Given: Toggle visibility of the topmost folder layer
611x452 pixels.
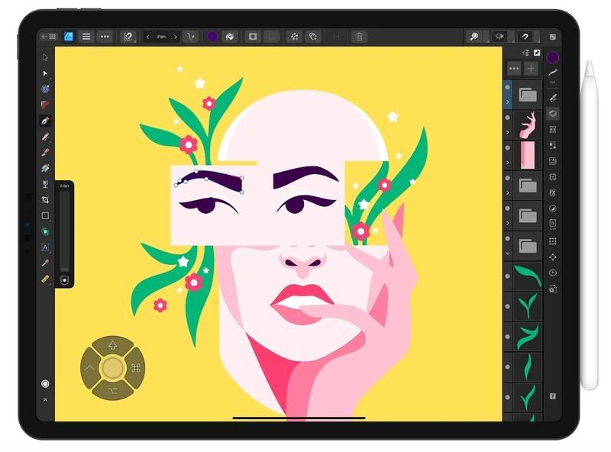Looking at the screenshot, I should [x=507, y=86].
